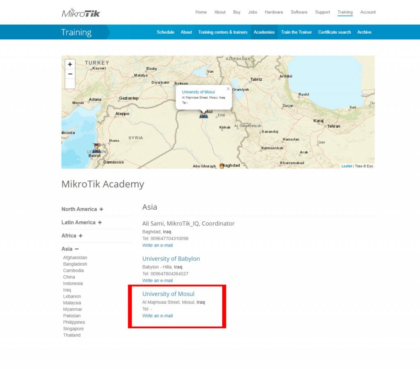The image size is (420, 369).
Task: Write an e-mail to University of Mosul
Action: point(157,316)
